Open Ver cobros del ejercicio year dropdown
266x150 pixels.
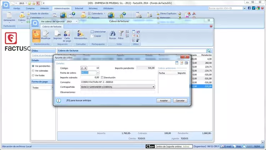tap(77, 22)
